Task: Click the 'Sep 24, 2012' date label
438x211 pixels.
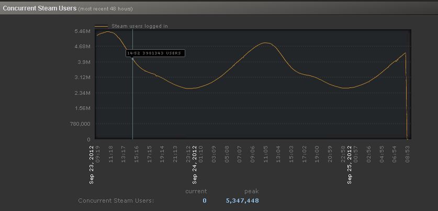Action: coord(195,164)
